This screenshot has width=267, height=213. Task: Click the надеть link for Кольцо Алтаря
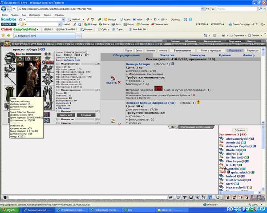[111, 83]
